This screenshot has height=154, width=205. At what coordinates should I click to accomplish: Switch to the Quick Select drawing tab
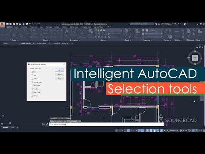[41, 43]
